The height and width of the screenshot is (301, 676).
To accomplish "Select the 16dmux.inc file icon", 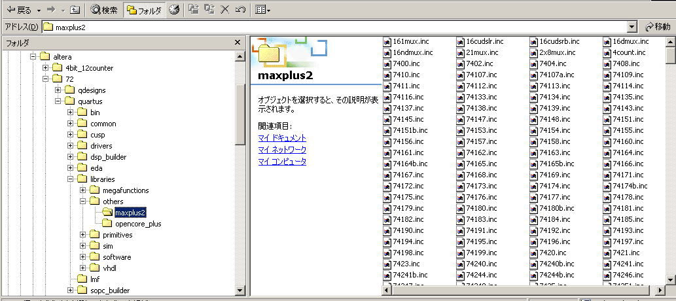I will point(607,41).
